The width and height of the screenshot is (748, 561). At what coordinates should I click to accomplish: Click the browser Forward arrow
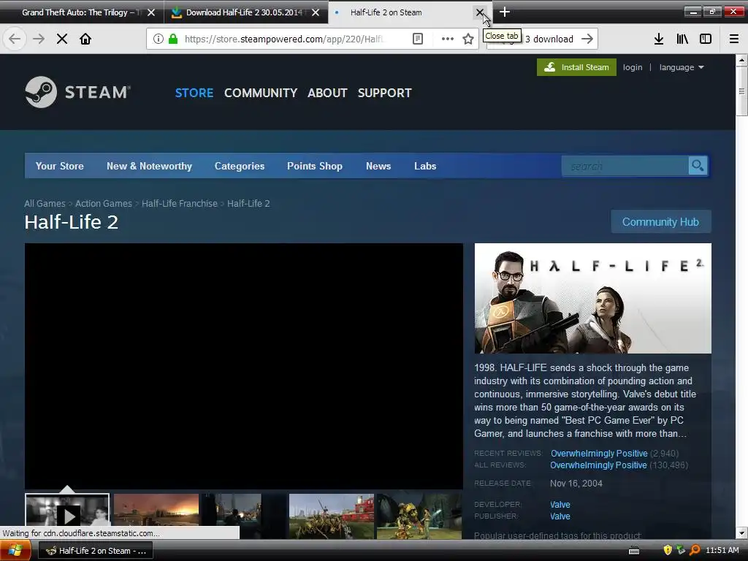(39, 39)
